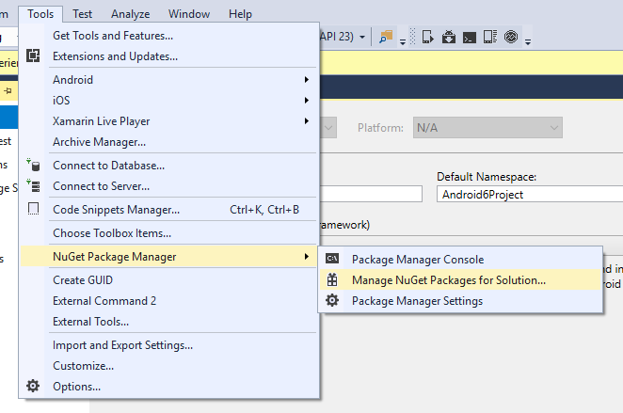Image resolution: width=623 pixels, height=413 pixels.
Task: Select Choose Toolbox Items entry
Action: [168, 232]
